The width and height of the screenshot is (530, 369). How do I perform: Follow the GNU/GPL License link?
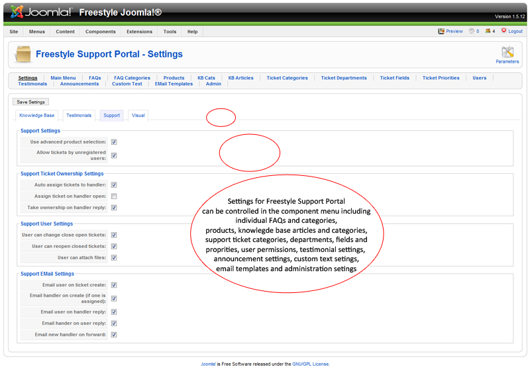click(x=311, y=364)
